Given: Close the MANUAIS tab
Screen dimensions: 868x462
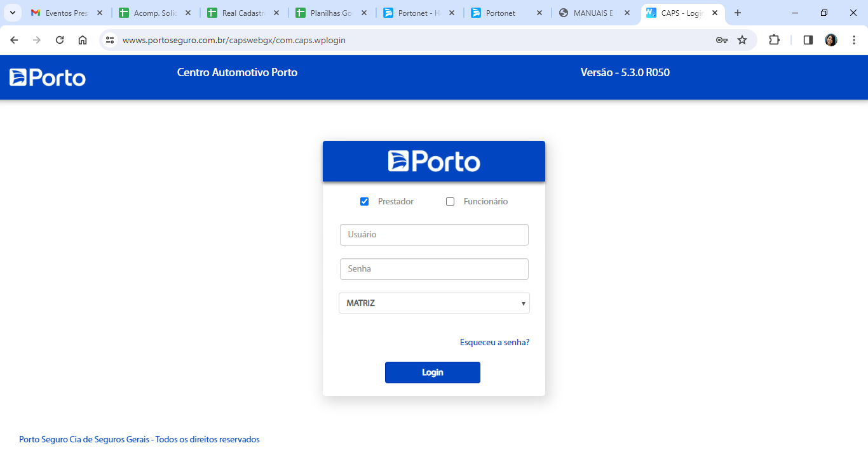Looking at the screenshot, I should coord(627,13).
